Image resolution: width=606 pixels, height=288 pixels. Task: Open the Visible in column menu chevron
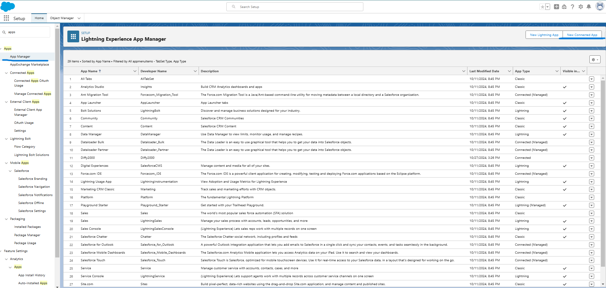point(583,71)
